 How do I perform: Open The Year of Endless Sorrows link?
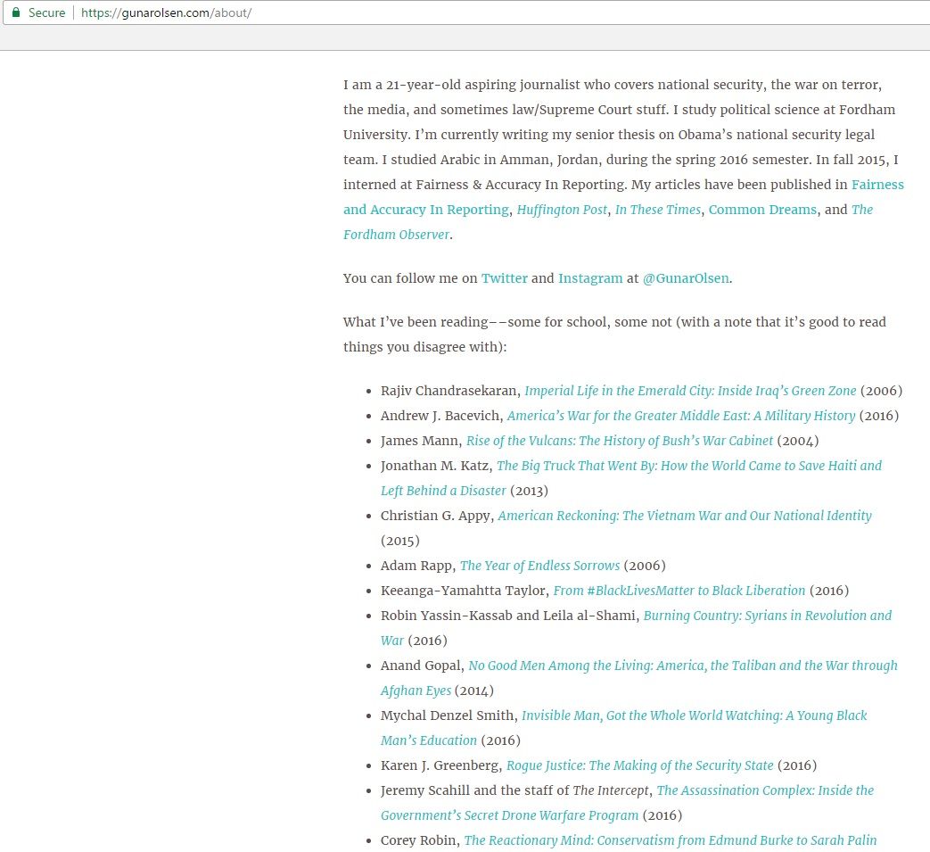539,566
